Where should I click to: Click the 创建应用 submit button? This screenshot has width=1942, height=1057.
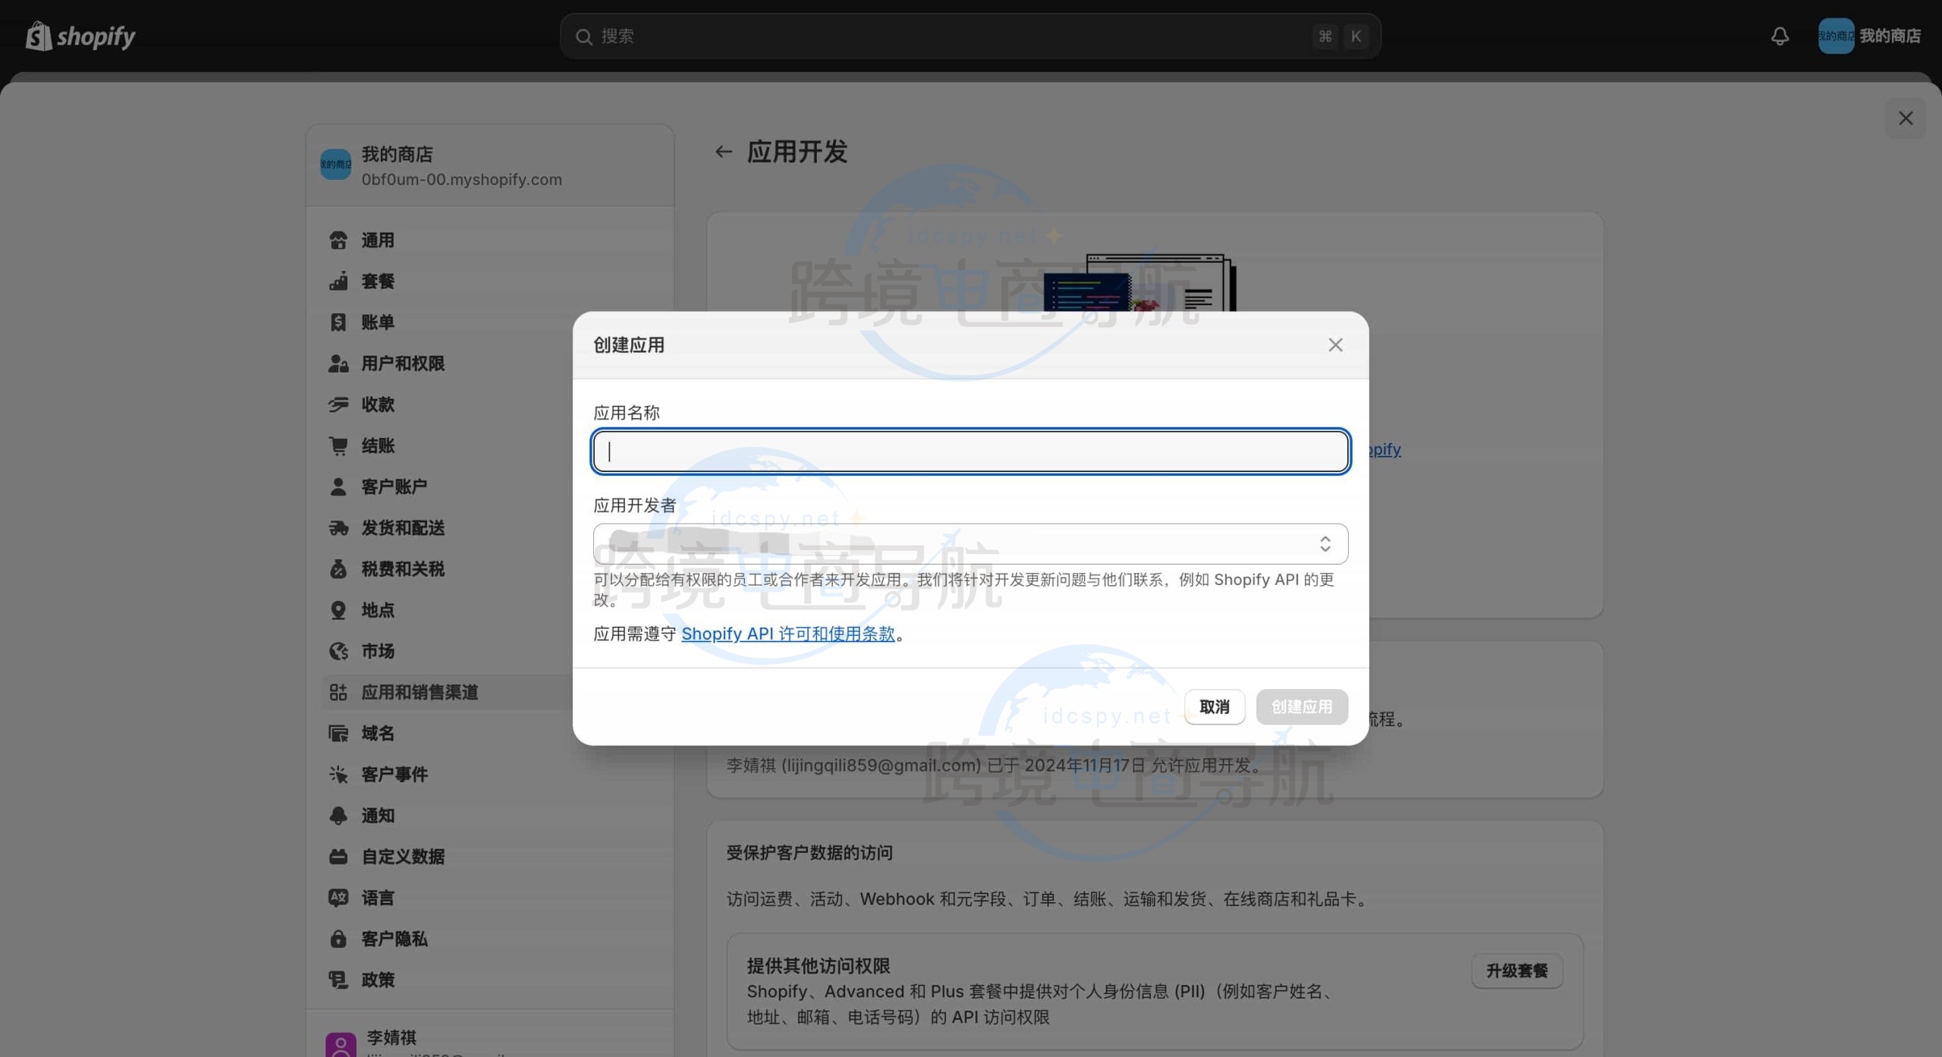1301,706
